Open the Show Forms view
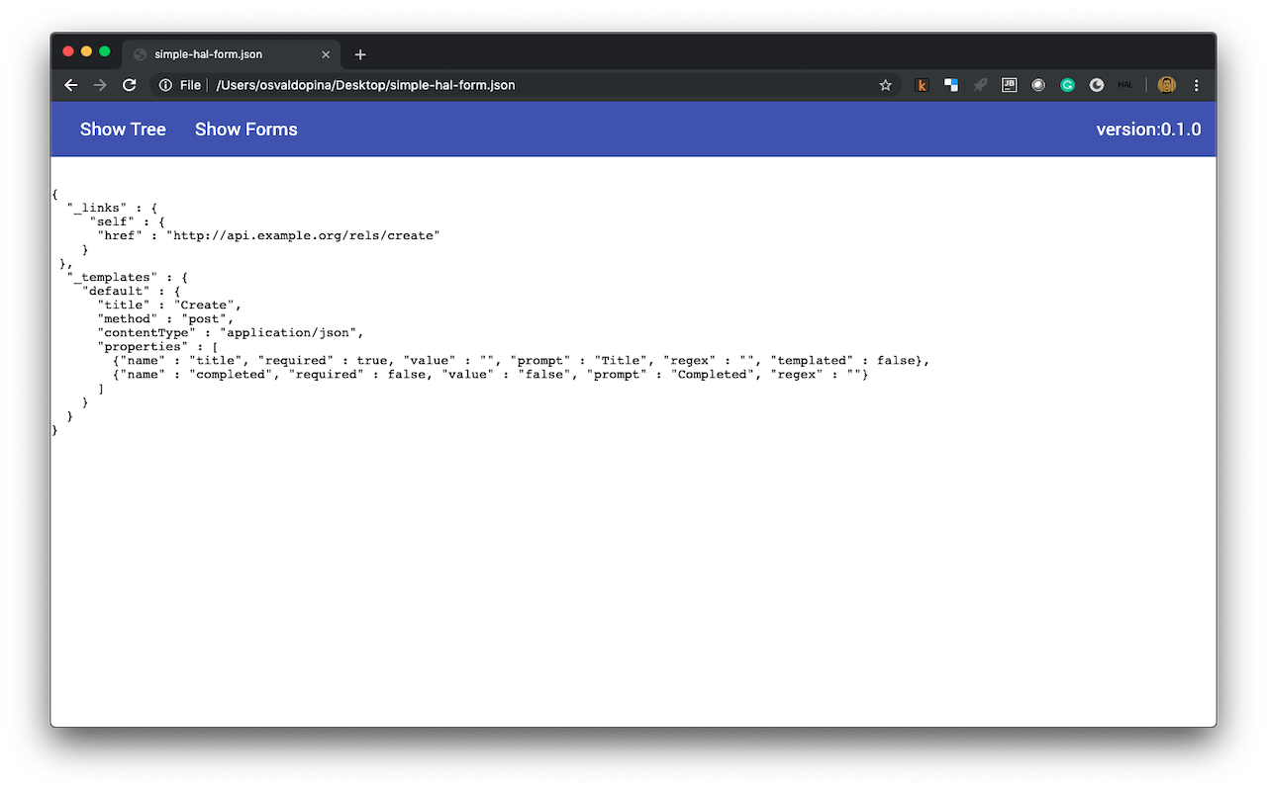 tap(246, 130)
